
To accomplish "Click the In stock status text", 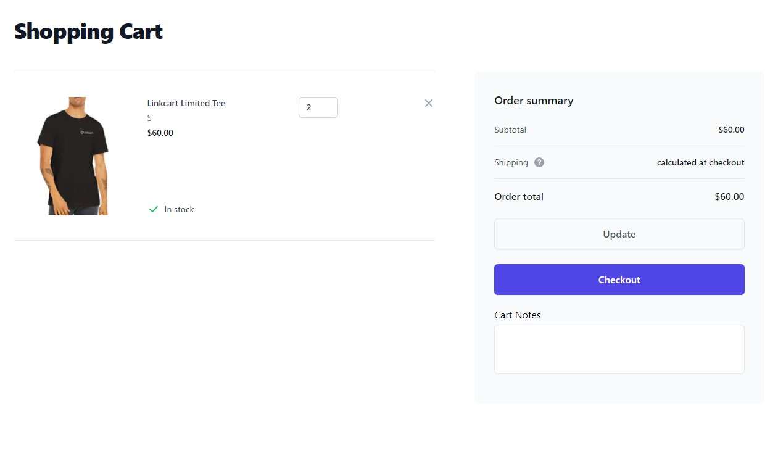I will (179, 209).
